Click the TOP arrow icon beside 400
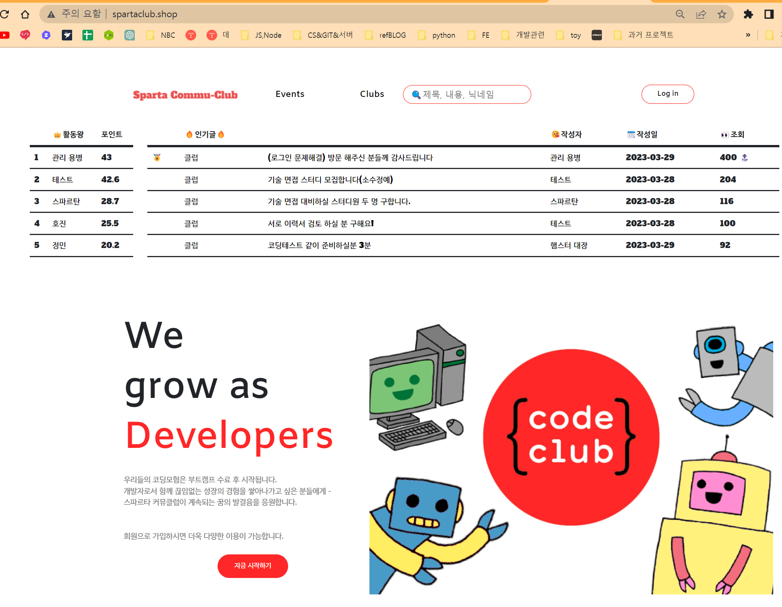Screen dimensions: 782x607 [745, 157]
